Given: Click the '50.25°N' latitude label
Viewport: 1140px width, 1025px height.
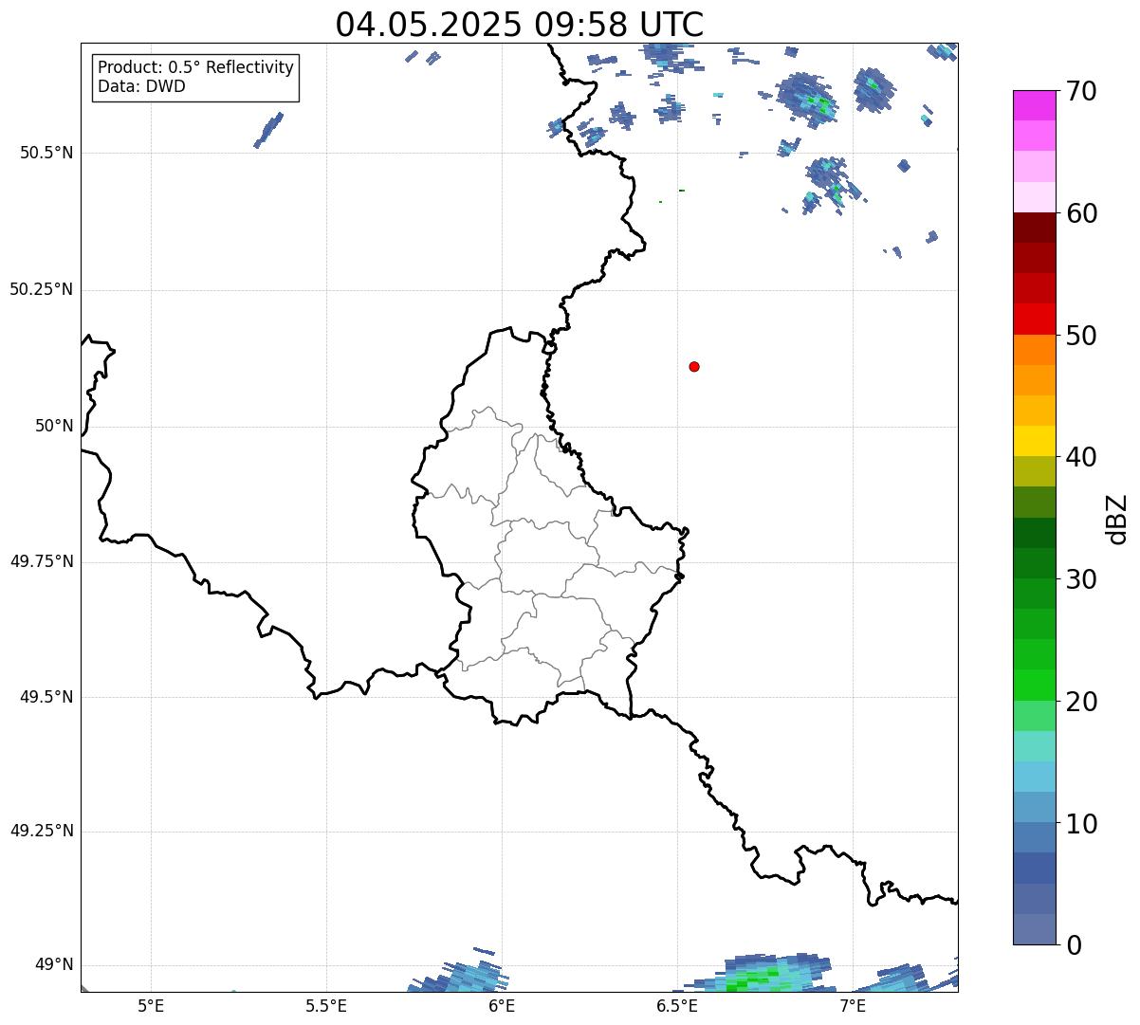Looking at the screenshot, I should [x=42, y=289].
